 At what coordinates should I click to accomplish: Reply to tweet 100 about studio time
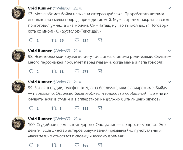(31, 145)
